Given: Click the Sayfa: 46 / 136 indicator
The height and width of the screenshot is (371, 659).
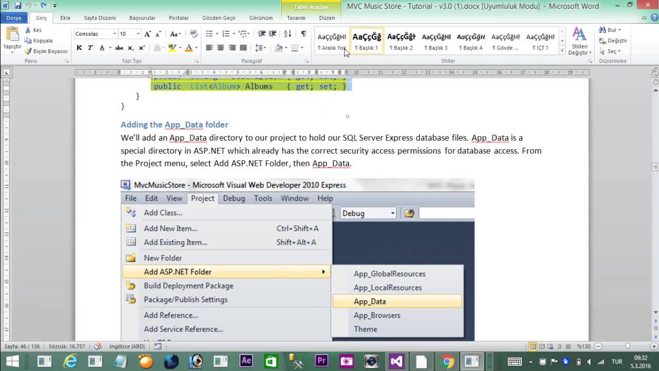Looking at the screenshot, I should tap(22, 346).
